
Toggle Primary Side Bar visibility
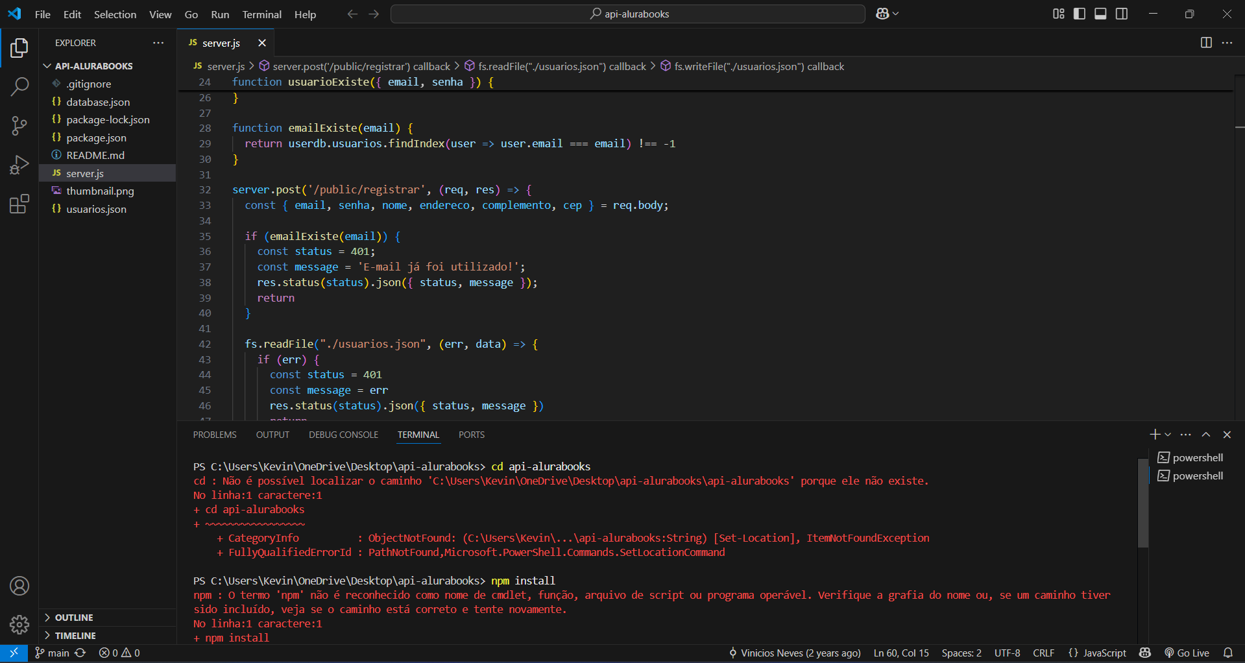[x=1080, y=14]
